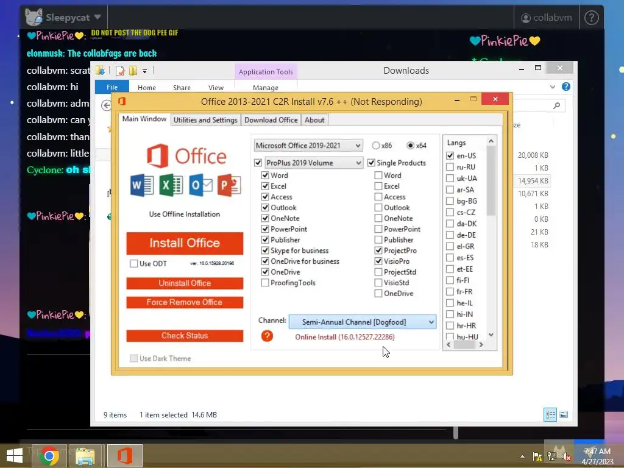
Task: Click the Langs scroll up arrow
Action: pos(491,141)
